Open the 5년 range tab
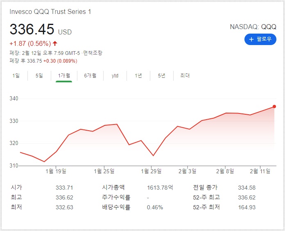Viewport: 285px width, 231px height. coord(162,75)
